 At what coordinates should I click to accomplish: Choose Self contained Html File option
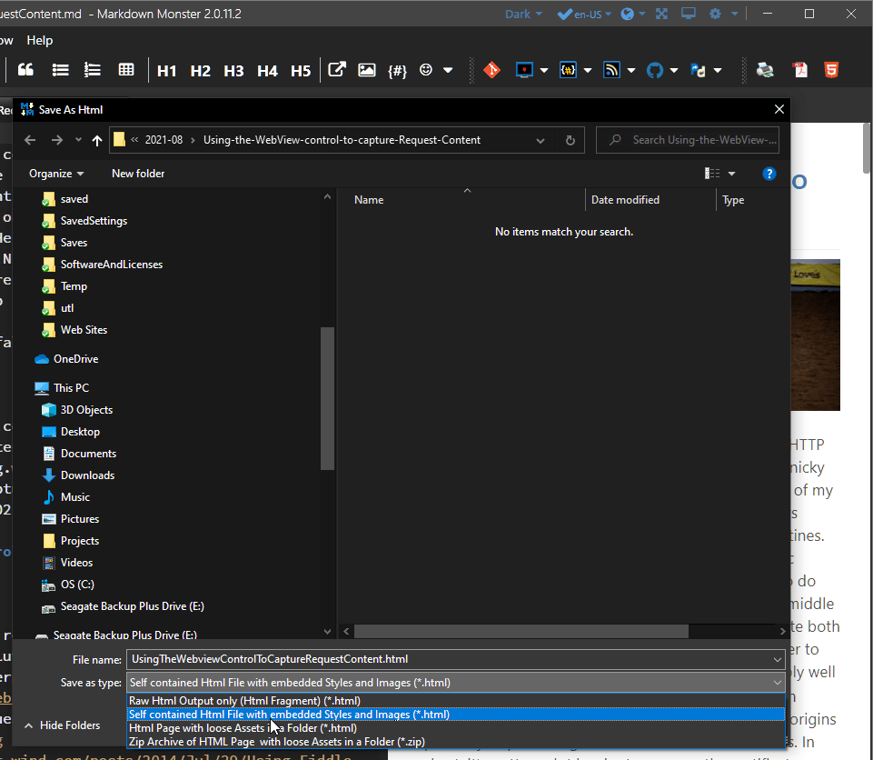coord(456,715)
